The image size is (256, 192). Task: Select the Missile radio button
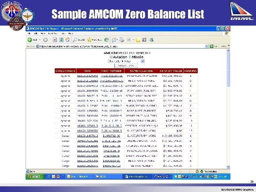pos(130,57)
